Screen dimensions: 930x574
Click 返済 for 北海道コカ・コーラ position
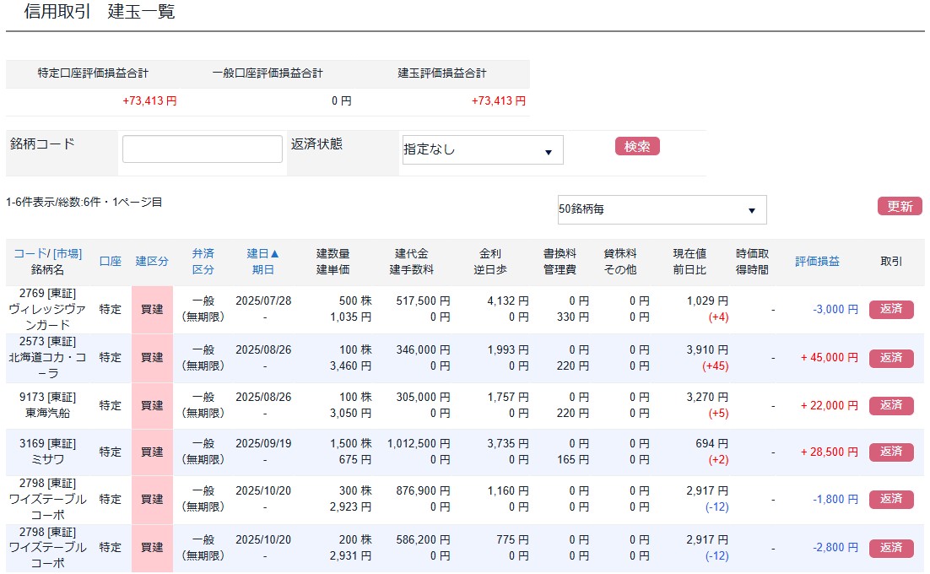tap(891, 357)
